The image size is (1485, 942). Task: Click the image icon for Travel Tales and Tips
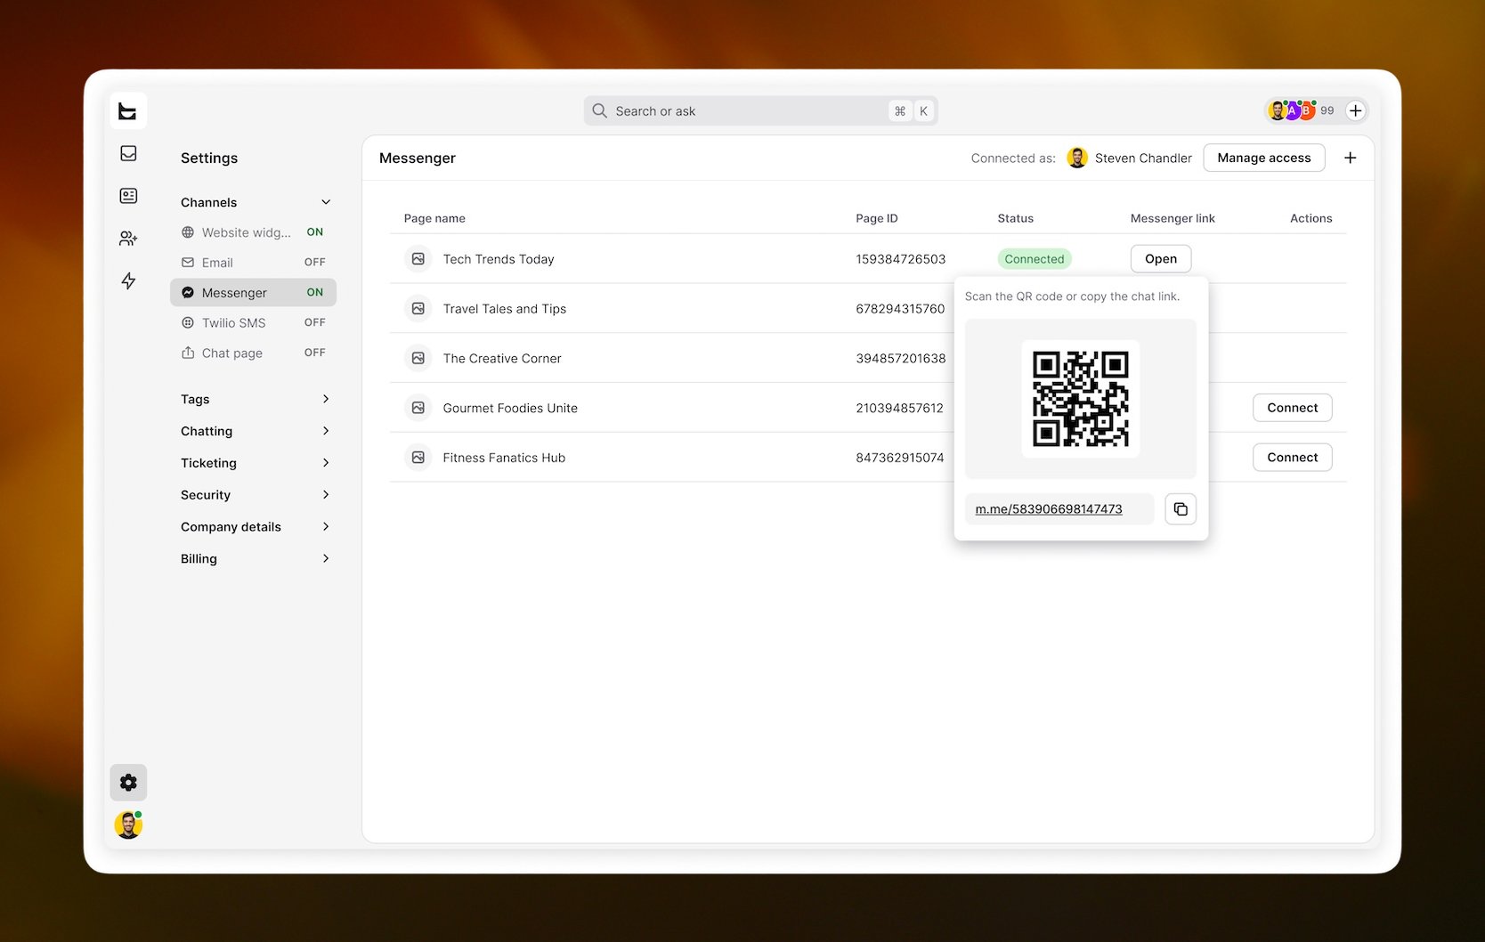click(x=418, y=309)
